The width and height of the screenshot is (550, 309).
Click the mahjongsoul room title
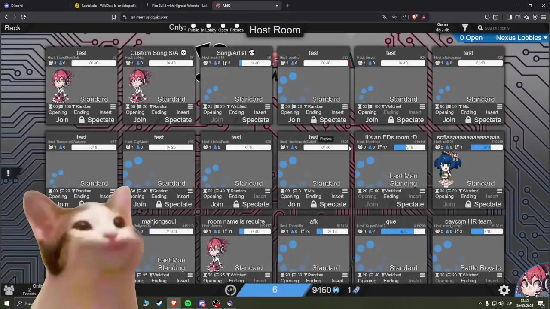pos(159,221)
